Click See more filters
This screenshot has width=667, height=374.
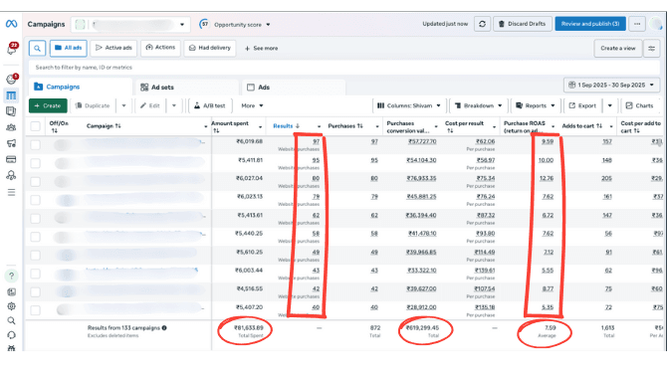pos(261,49)
